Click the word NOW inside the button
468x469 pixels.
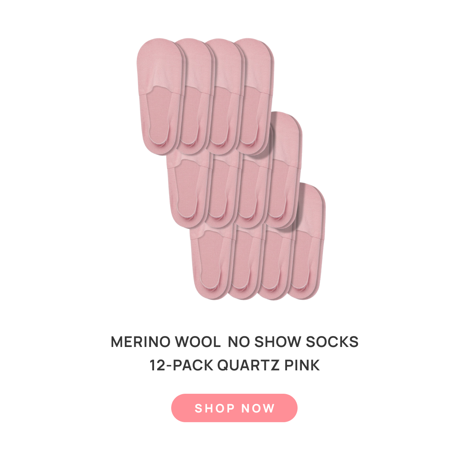[x=258, y=408]
